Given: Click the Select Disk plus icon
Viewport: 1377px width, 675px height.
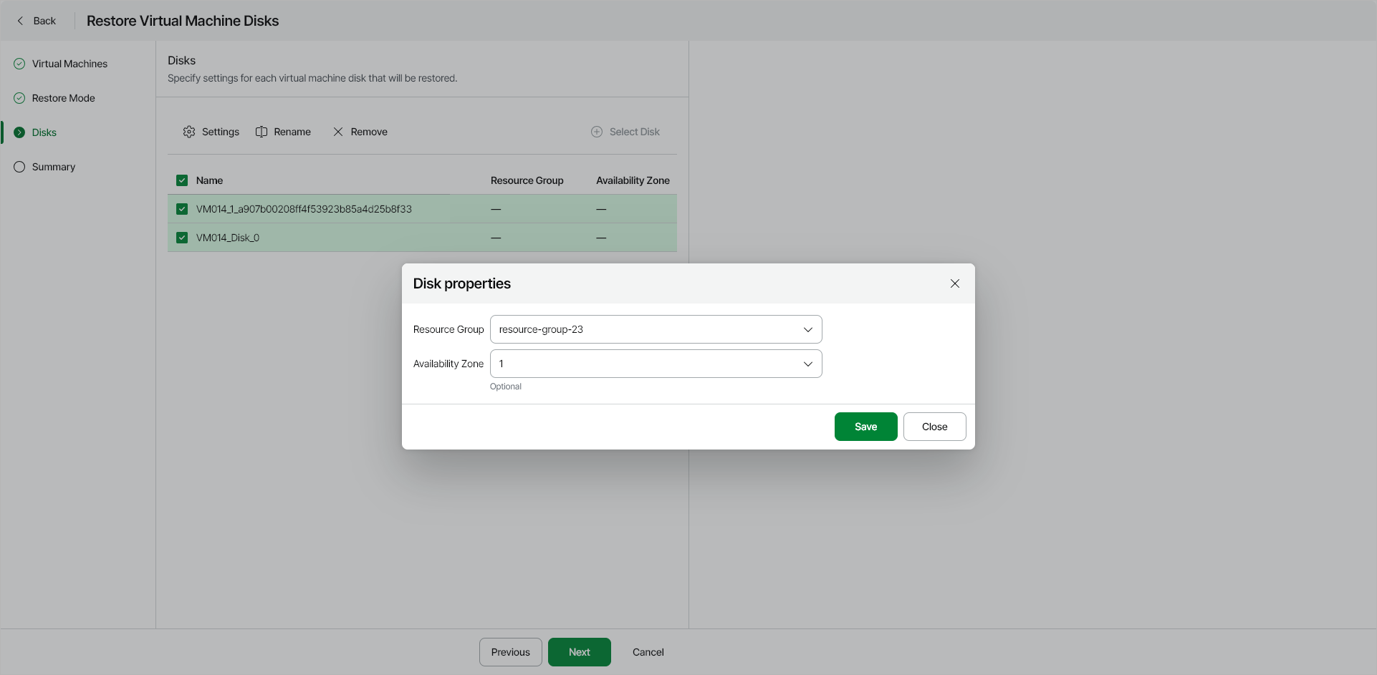Looking at the screenshot, I should point(597,132).
